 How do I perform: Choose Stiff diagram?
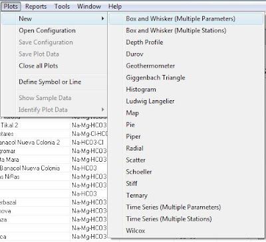point(132,184)
